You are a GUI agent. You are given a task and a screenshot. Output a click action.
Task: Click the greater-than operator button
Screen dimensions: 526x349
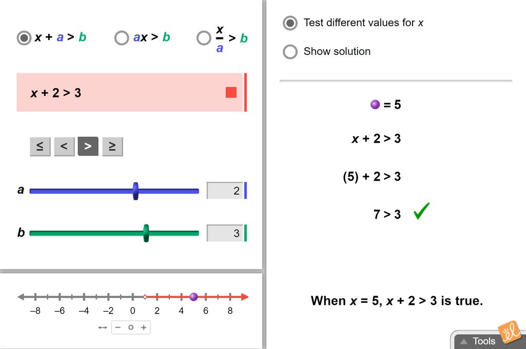coord(88,147)
